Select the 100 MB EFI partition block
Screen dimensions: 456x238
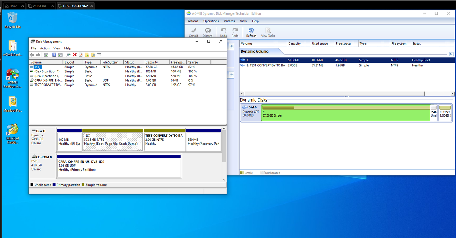coord(69,140)
